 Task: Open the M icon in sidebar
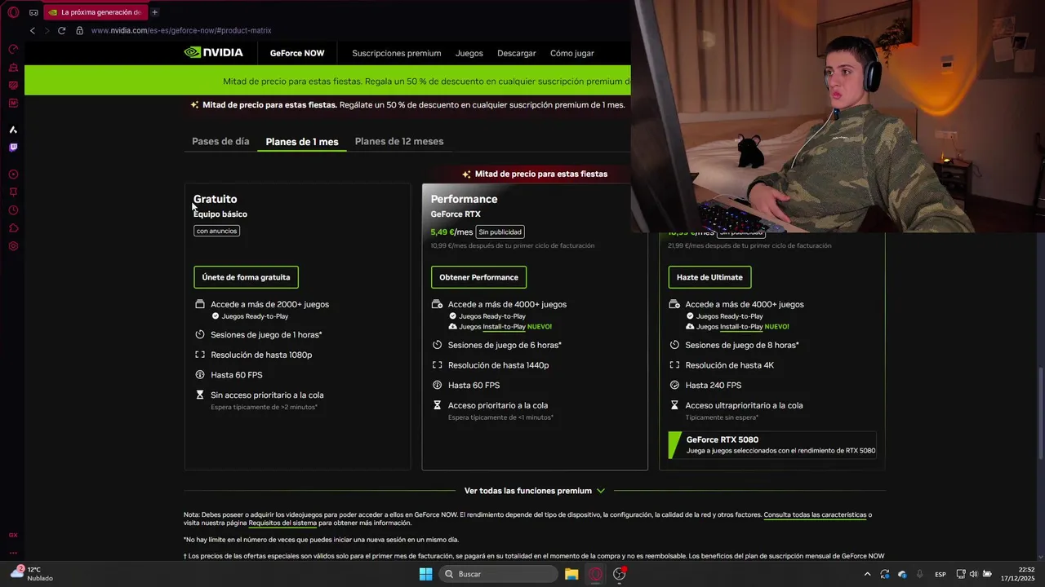(13, 103)
